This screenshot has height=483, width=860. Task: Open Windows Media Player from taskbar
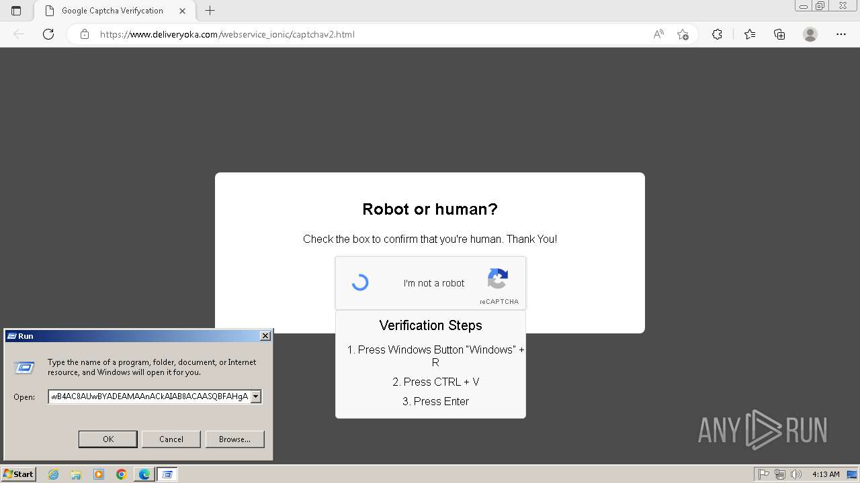click(99, 474)
